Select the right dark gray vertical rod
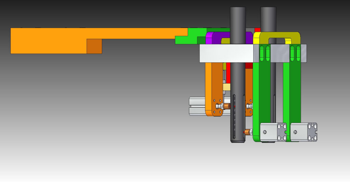Image resolution: width=350 pixels, height=182 pixels. pos(268,19)
